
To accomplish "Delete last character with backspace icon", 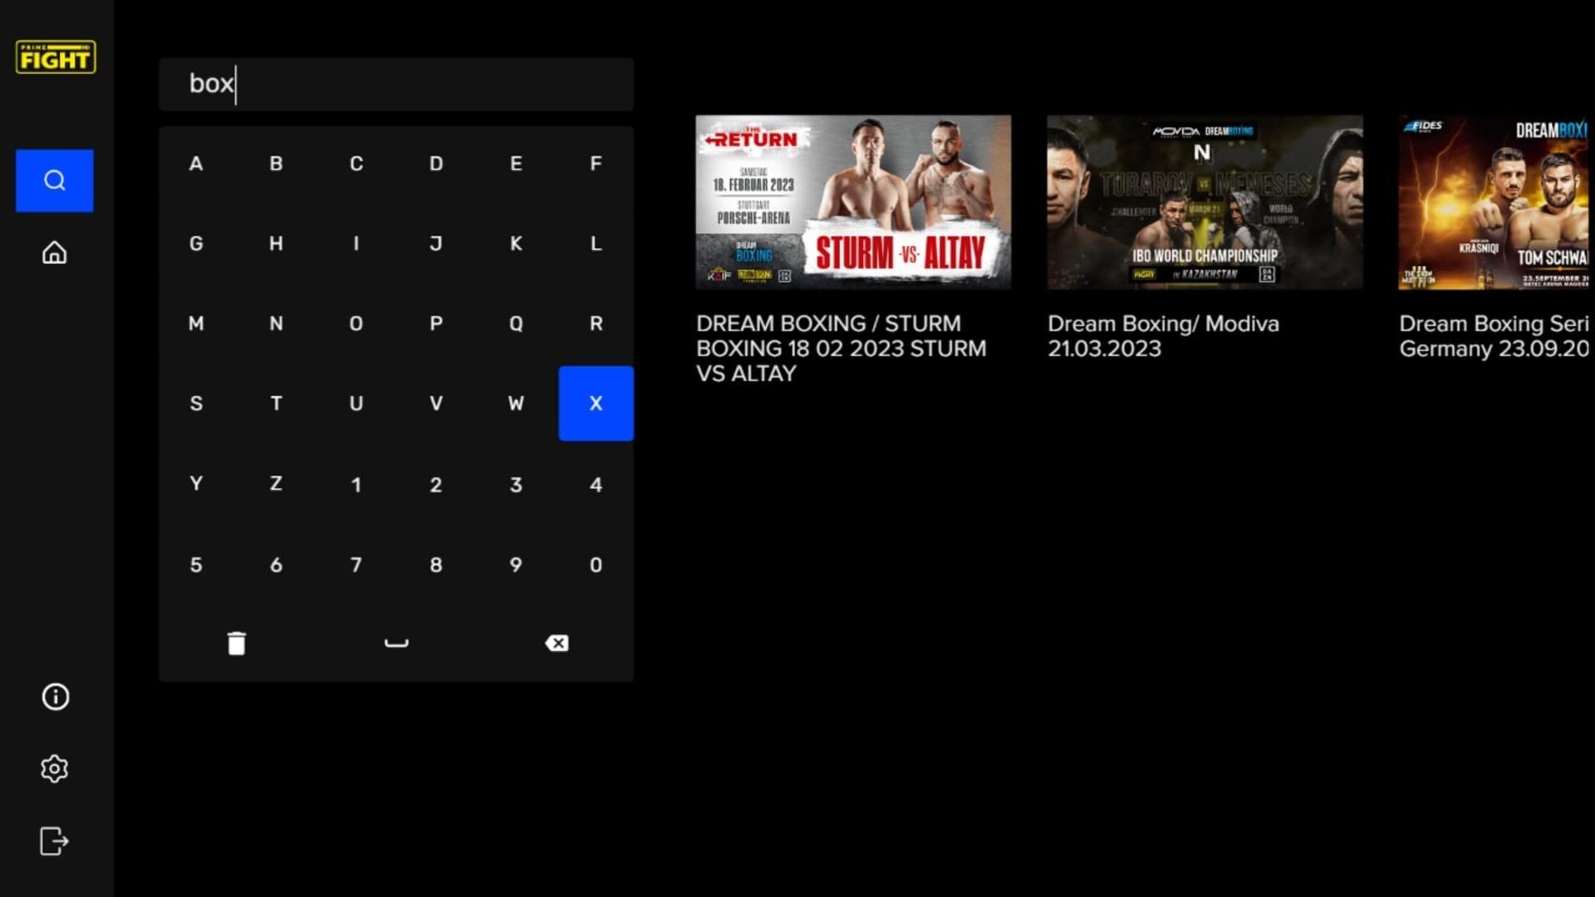I will click(557, 644).
